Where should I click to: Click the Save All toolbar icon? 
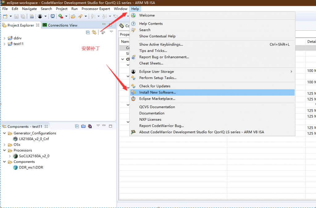[x=23, y=16]
